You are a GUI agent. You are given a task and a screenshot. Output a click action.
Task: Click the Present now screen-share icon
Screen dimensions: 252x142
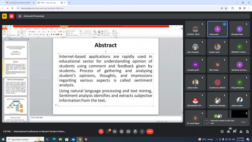tap(128, 132)
